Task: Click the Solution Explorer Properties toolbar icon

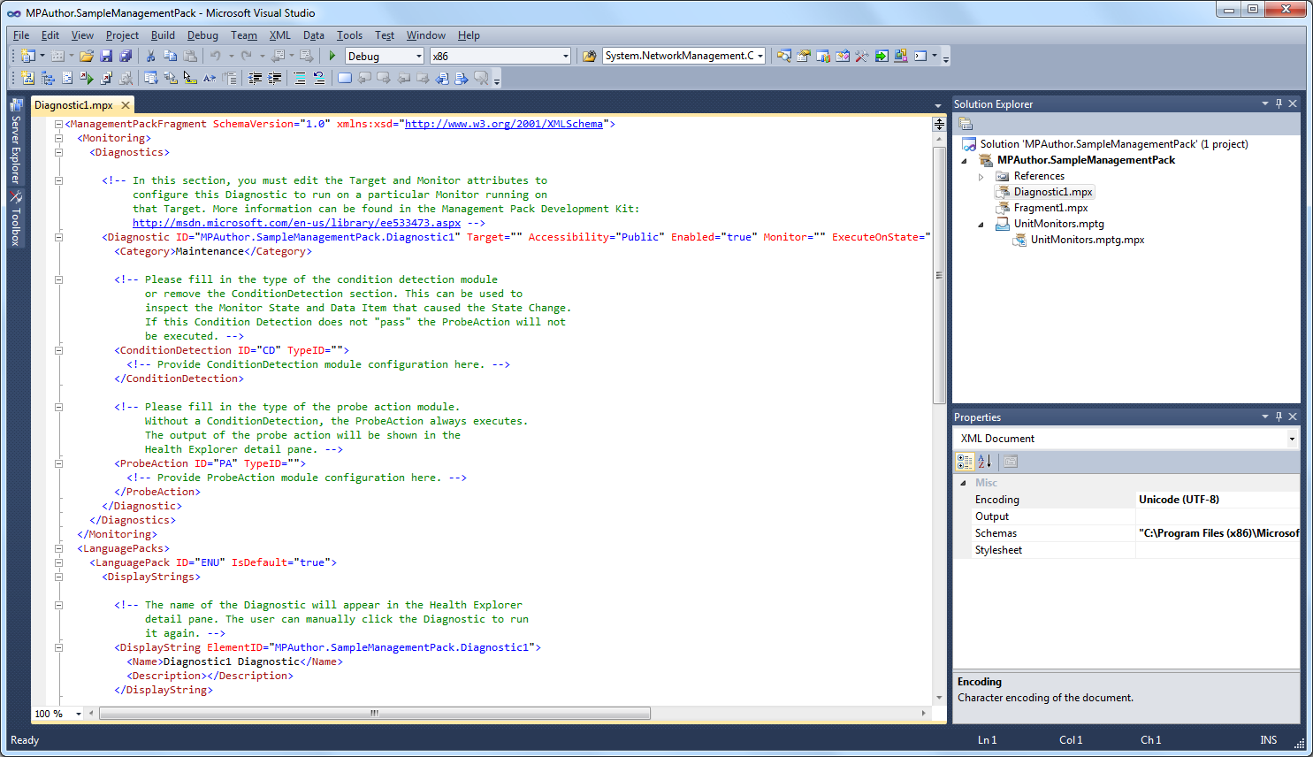Action: pyautogui.click(x=966, y=124)
